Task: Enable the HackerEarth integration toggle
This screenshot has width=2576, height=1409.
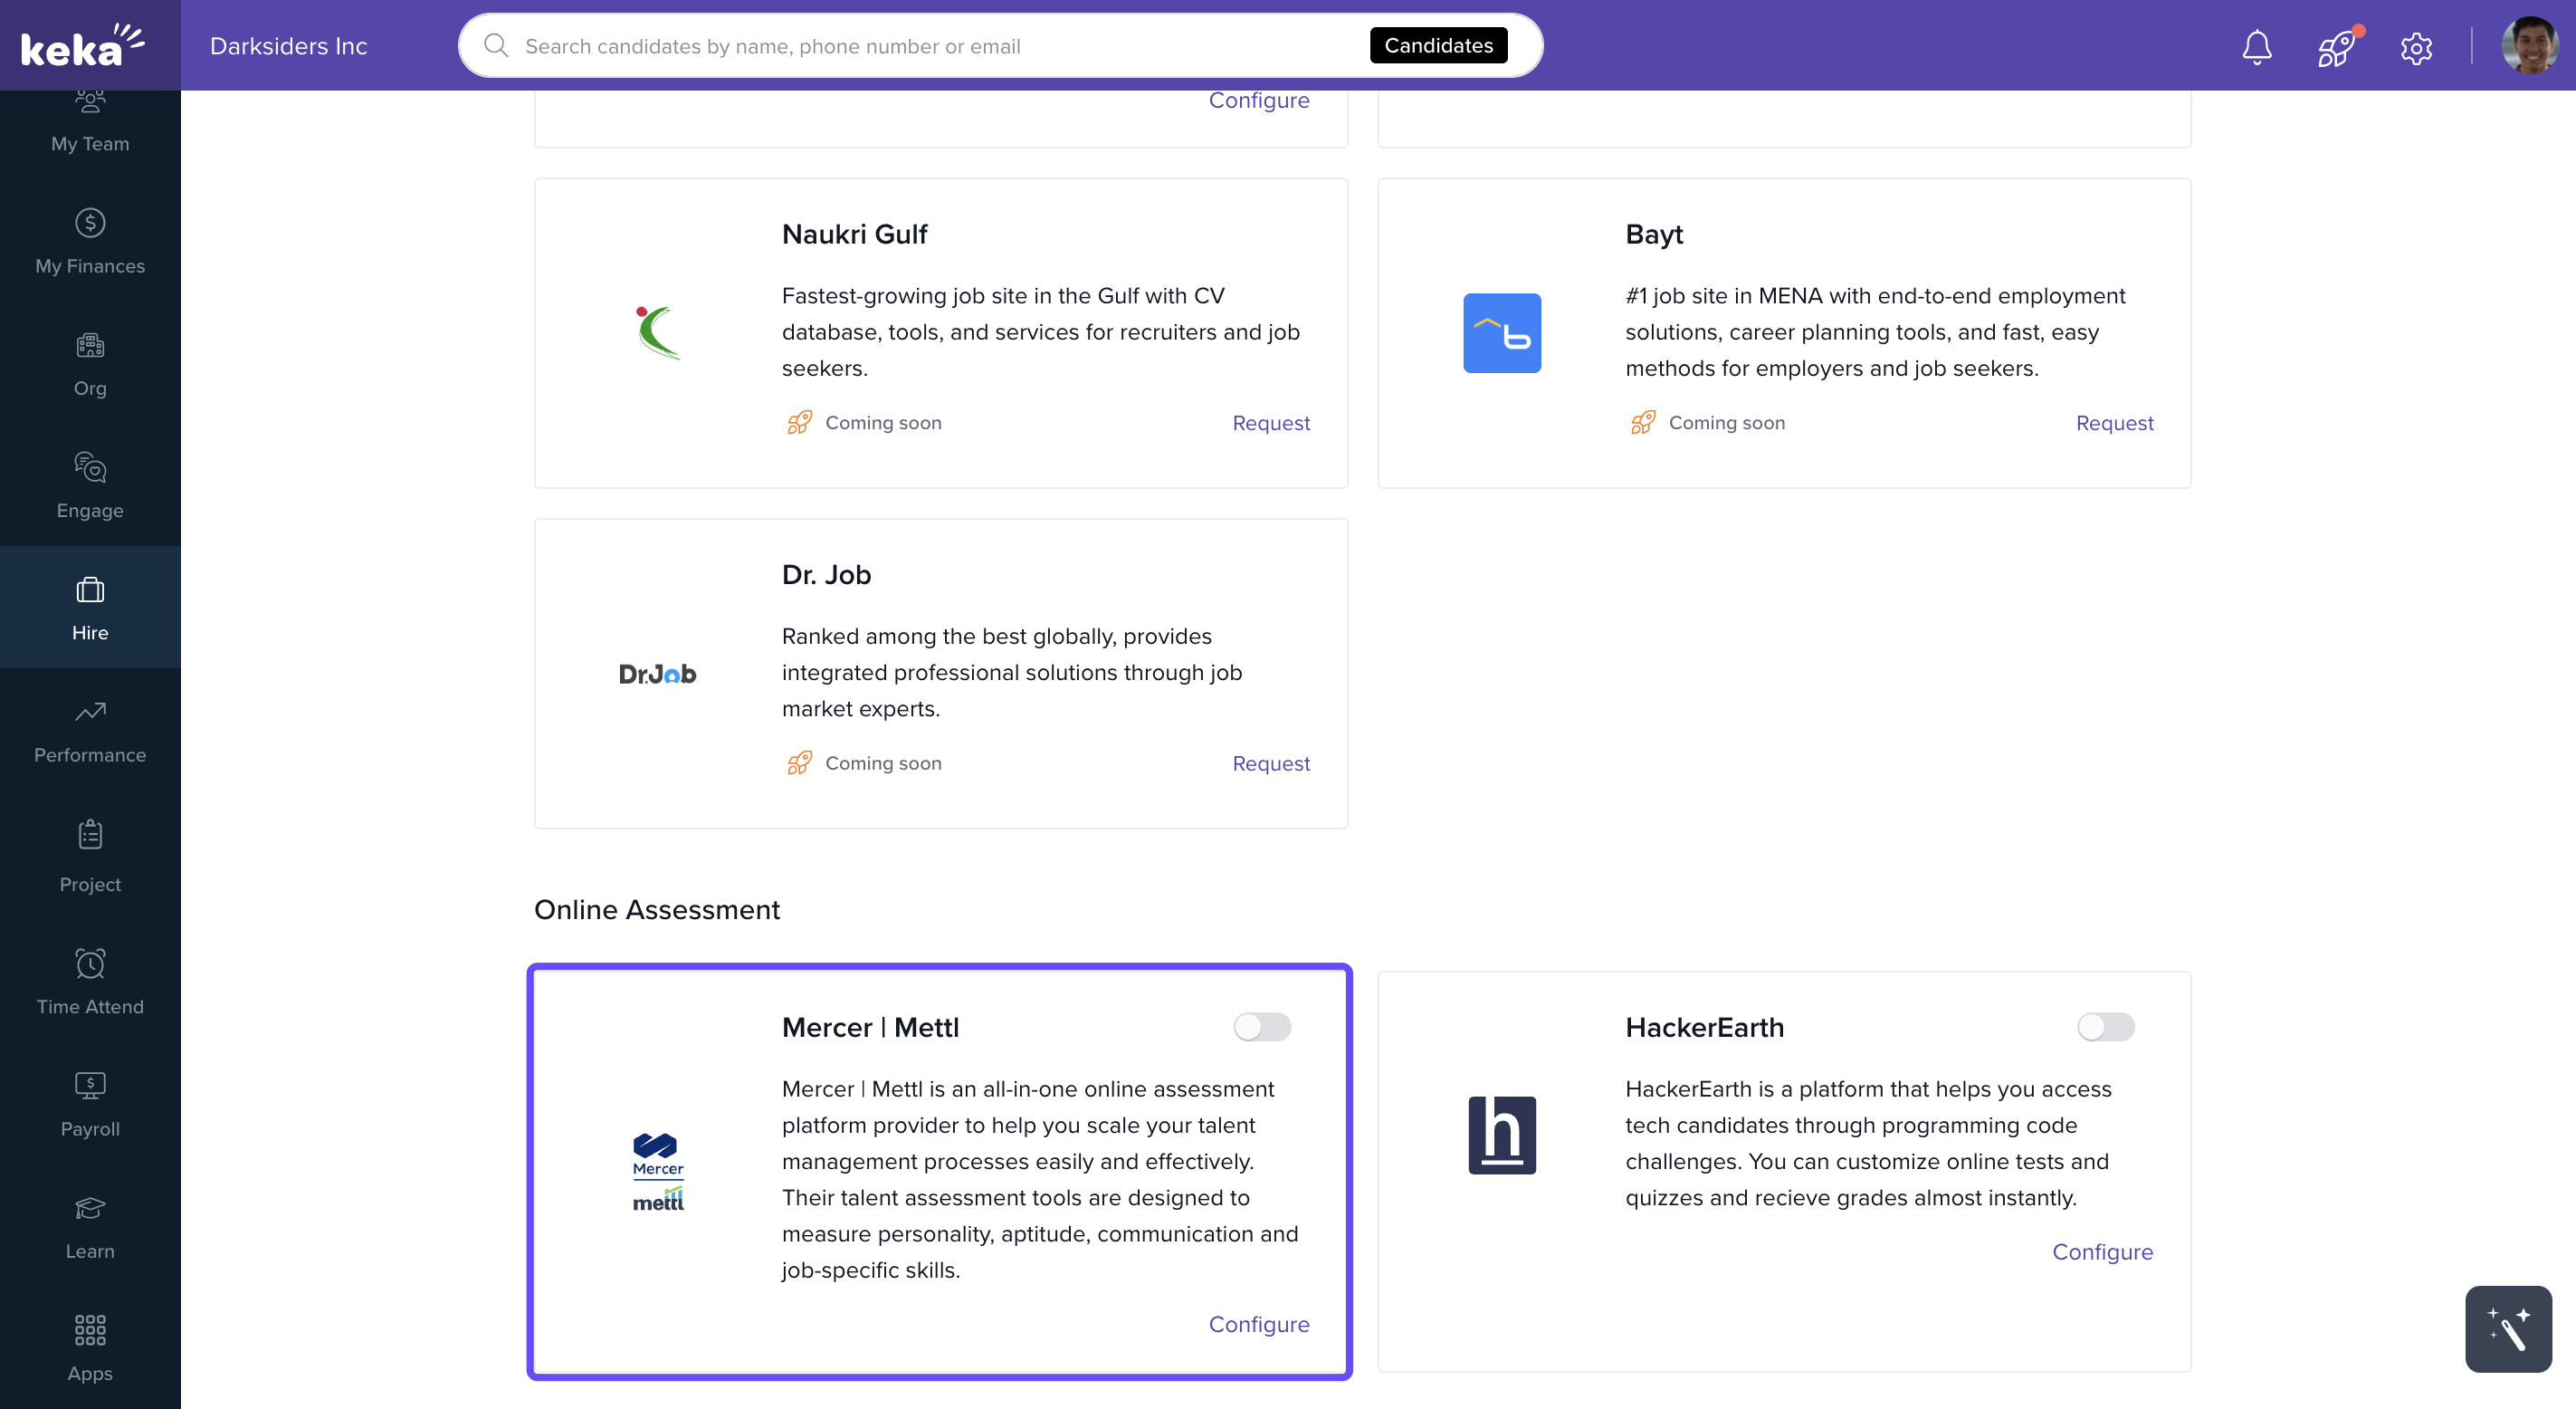Action: click(2104, 1027)
